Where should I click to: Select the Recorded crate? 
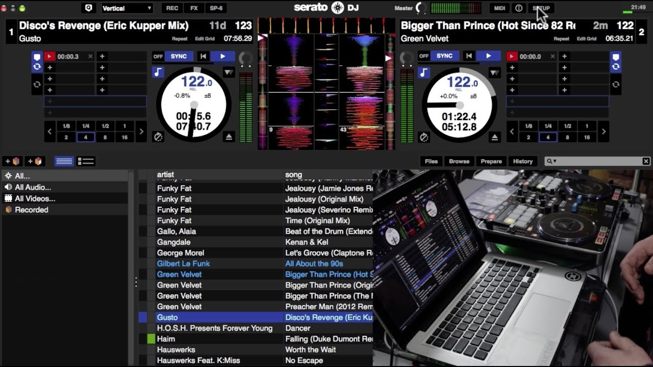coord(64,209)
